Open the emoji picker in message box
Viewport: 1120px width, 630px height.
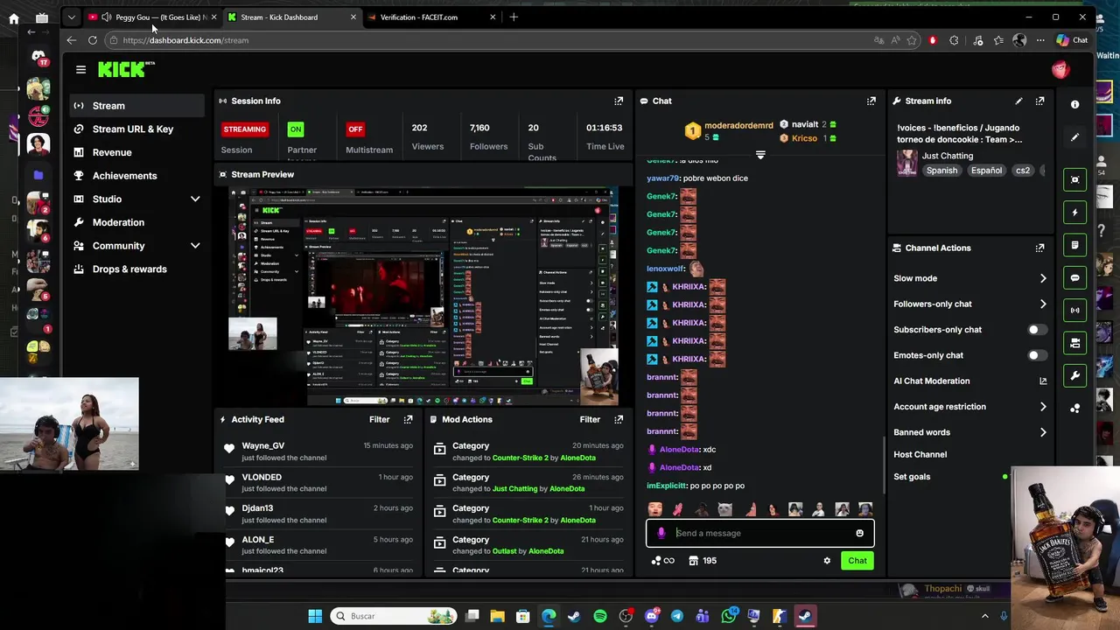(x=859, y=533)
